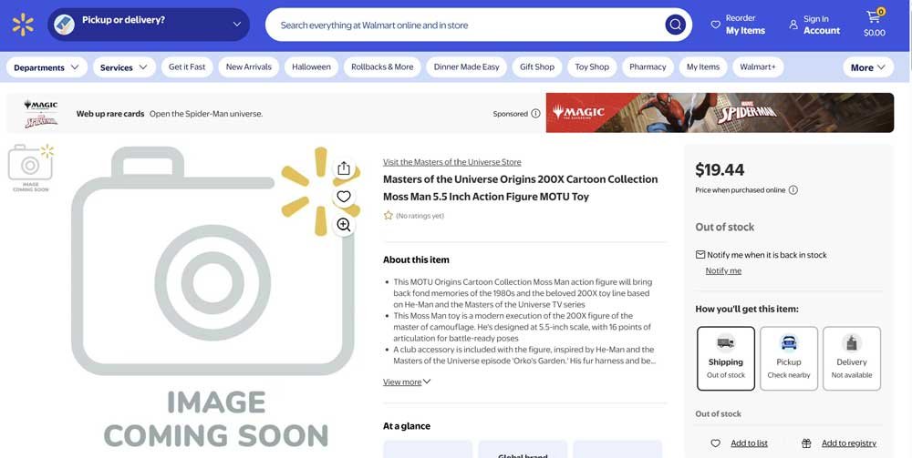
Task: Click the Notify me link
Action: click(x=723, y=270)
